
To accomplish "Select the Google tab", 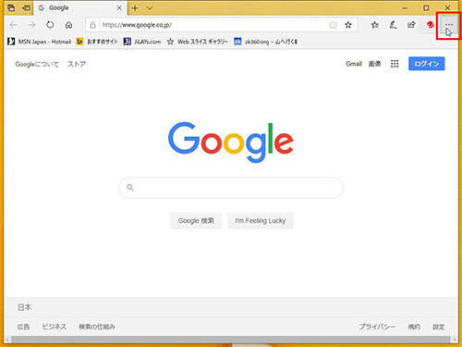I will coord(80,8).
